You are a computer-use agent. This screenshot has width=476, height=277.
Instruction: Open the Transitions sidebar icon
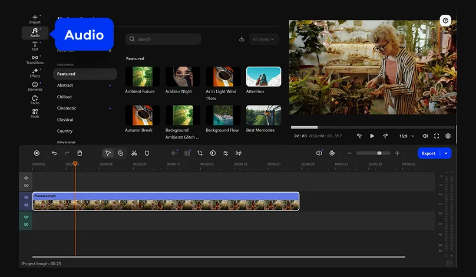tap(35, 60)
